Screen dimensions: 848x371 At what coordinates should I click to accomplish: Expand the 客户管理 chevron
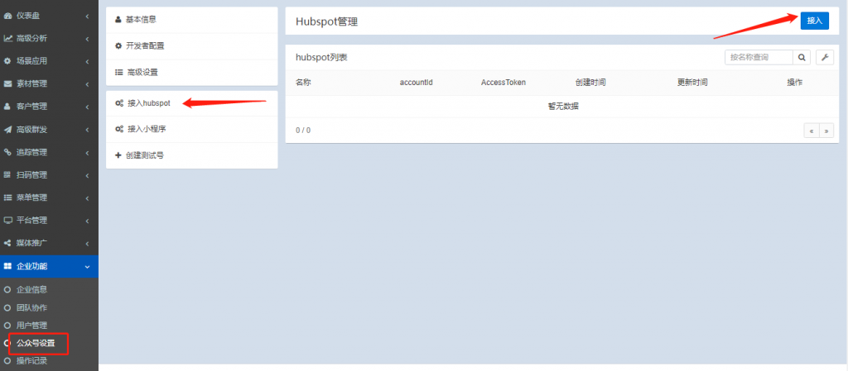coord(87,107)
